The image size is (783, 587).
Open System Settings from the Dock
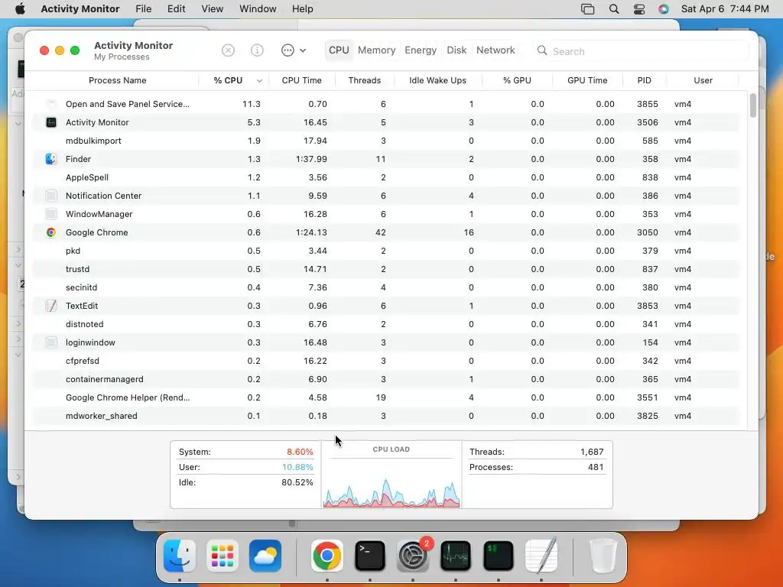413,555
